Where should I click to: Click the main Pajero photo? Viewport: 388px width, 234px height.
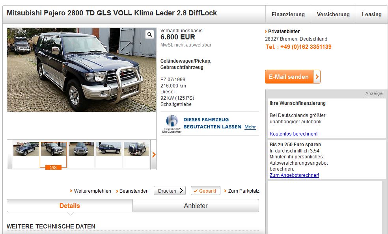[82, 70]
